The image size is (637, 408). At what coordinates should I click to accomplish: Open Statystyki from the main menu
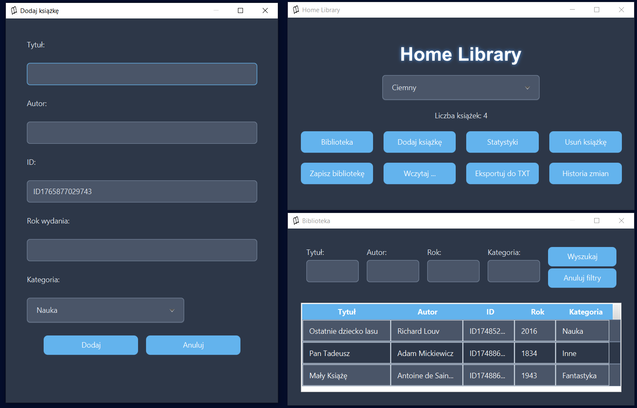(x=502, y=142)
